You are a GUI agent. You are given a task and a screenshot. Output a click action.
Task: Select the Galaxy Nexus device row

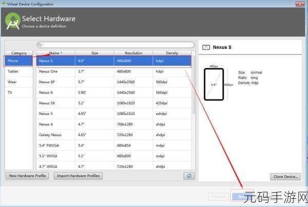click(x=114, y=135)
